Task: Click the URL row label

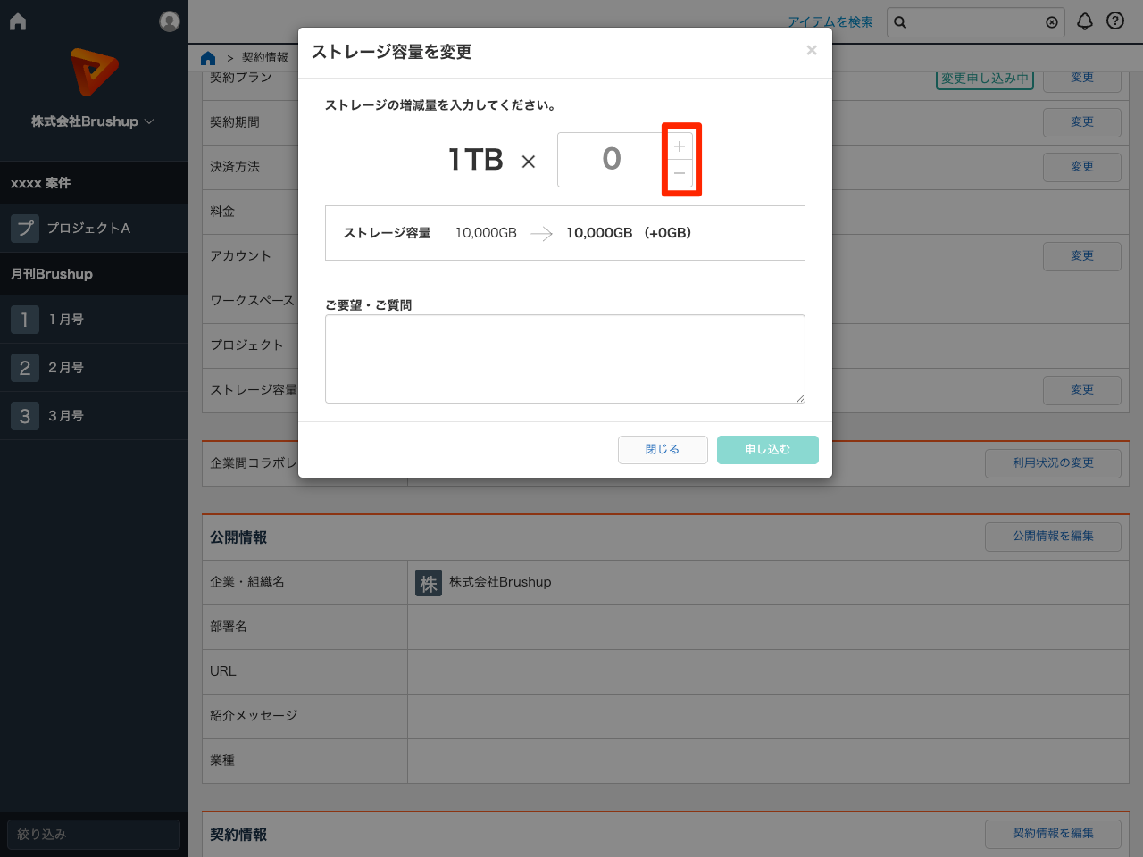Action: pyautogui.click(x=223, y=671)
